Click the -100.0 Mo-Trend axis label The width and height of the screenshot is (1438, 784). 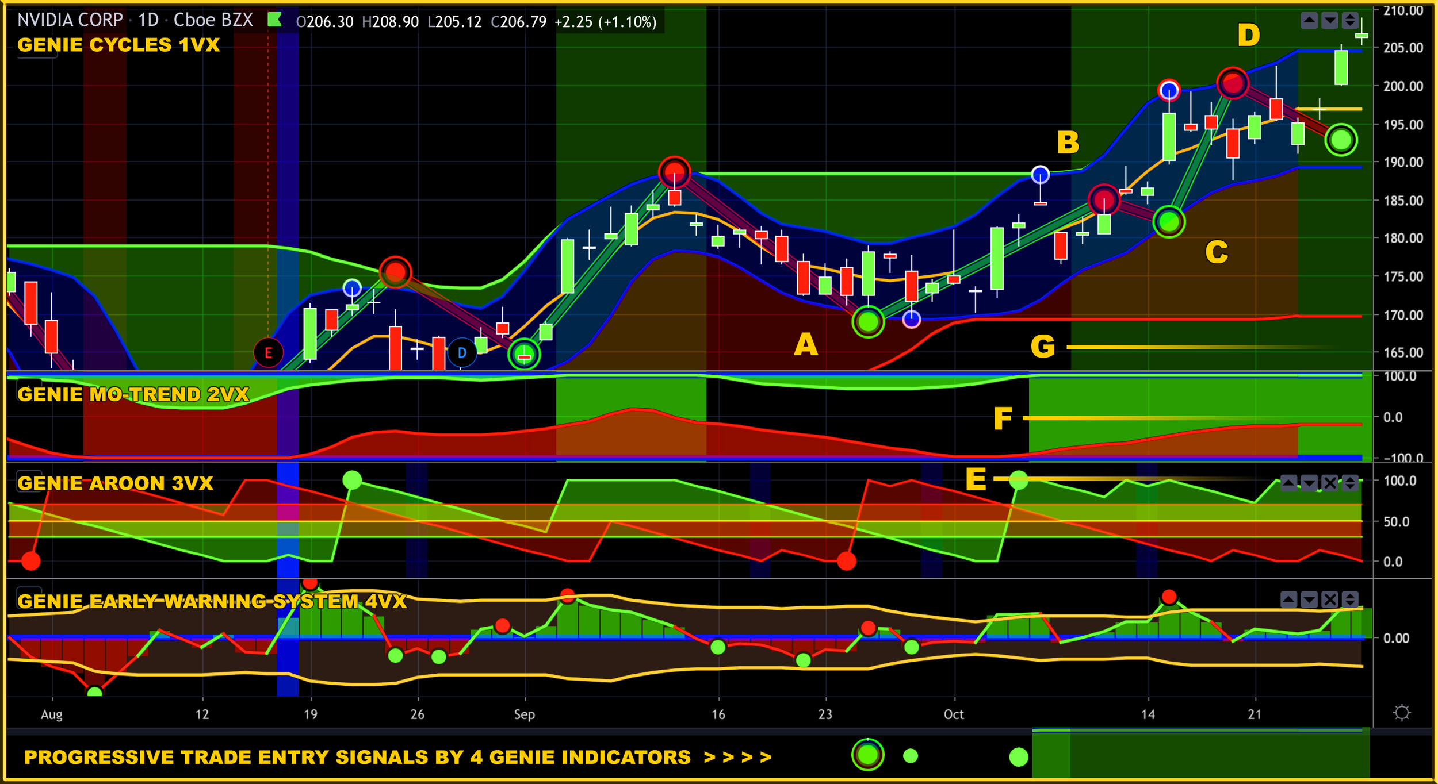(1403, 458)
